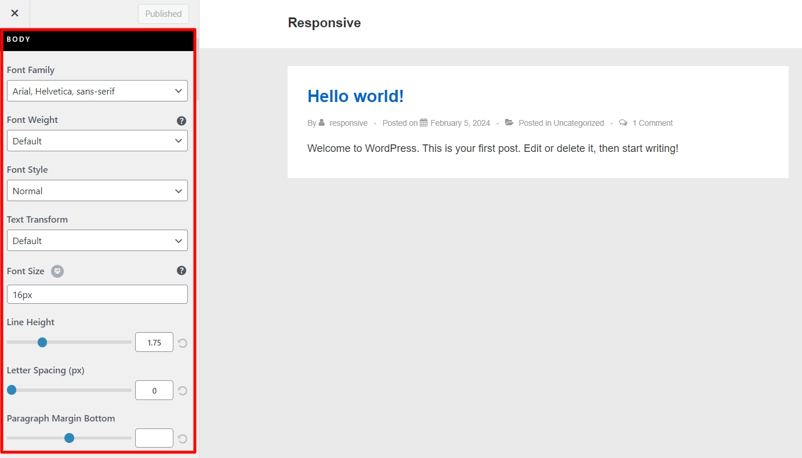Open the Hello world! post title
Viewport: 802px width, 458px height.
point(355,96)
